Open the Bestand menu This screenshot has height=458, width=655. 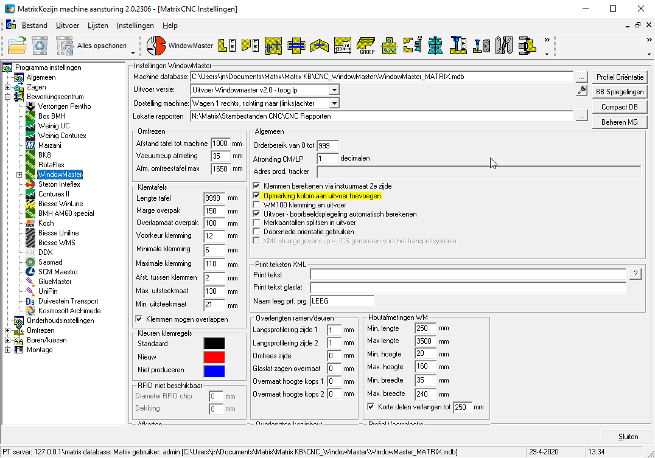pyautogui.click(x=34, y=26)
